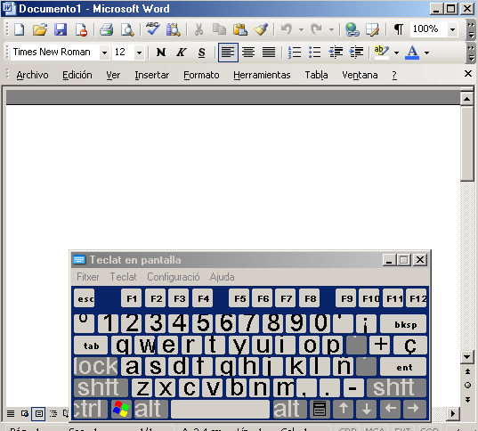Open highlight color dropdown arrow
The width and height of the screenshot is (478, 431).
coord(396,53)
